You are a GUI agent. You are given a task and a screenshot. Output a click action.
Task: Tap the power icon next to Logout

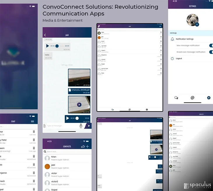[172, 58]
